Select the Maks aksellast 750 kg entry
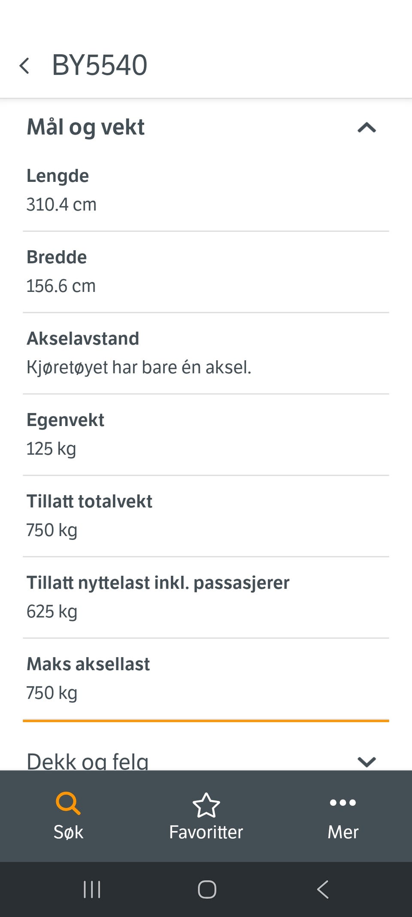 click(x=206, y=679)
